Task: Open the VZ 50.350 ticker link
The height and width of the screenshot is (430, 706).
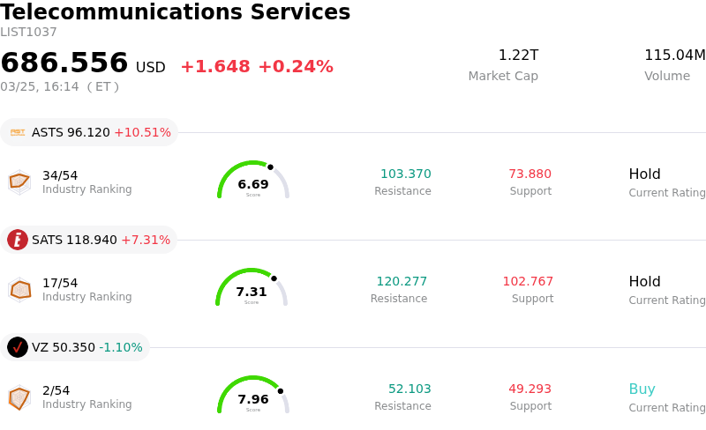Action: coord(63,347)
